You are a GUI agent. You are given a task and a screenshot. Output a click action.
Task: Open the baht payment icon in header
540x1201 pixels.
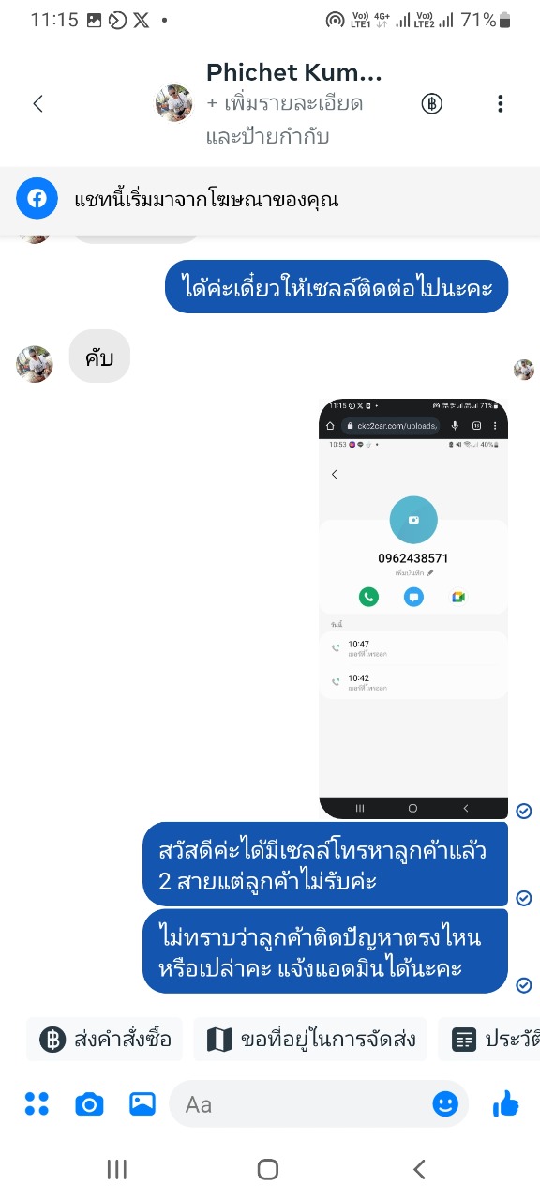(x=431, y=103)
